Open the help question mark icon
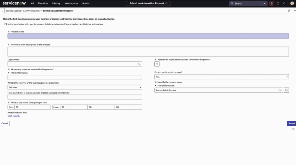Screen dimensions: 296x165 tap(278, 3)
